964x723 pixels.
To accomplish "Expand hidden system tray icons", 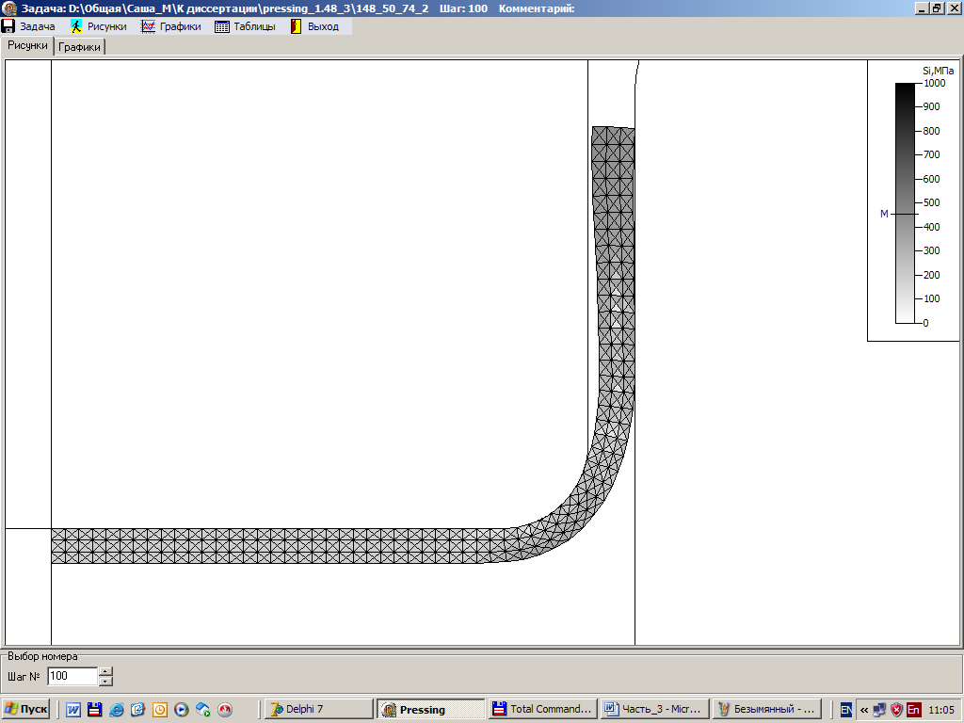I will (x=864, y=710).
